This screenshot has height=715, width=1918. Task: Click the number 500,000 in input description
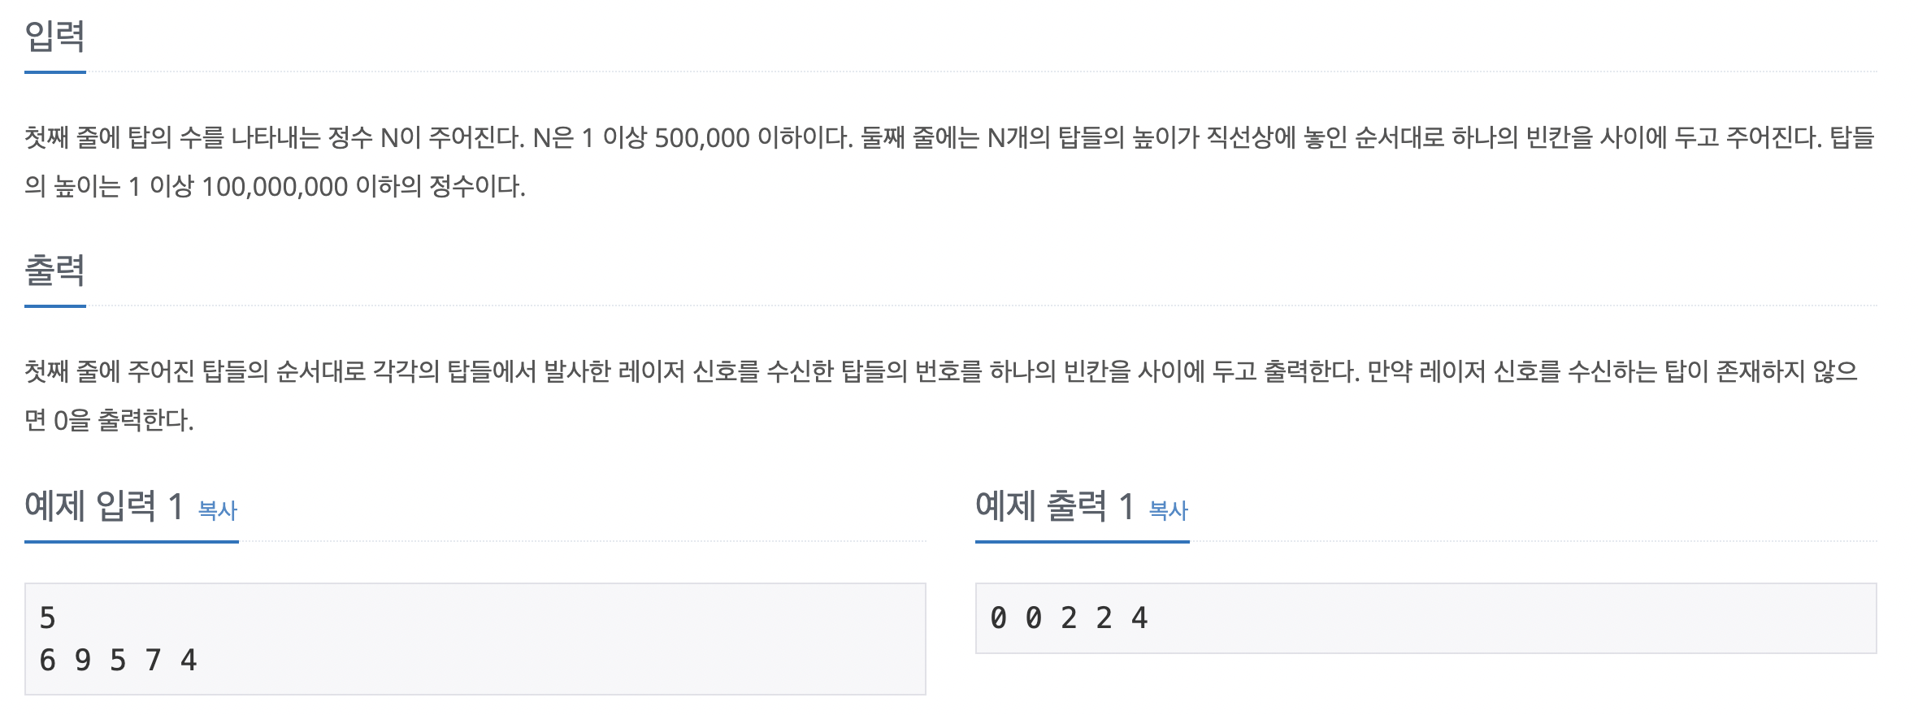coord(702,138)
